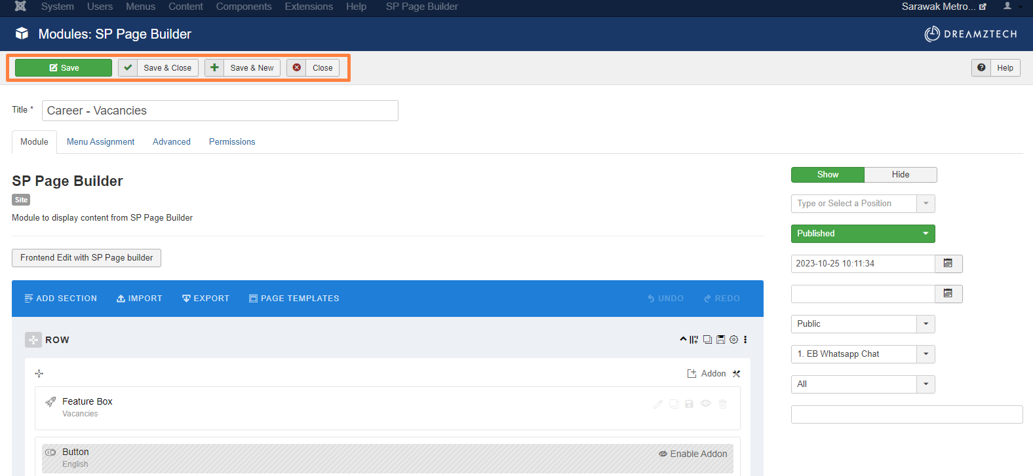Save the ROW with floppy disk icon
The height and width of the screenshot is (476, 1033).
click(720, 340)
